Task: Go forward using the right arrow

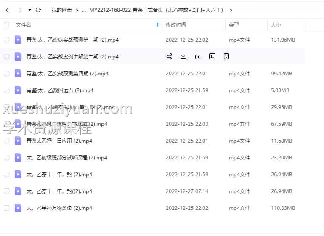Action: pyautogui.click(x=20, y=10)
